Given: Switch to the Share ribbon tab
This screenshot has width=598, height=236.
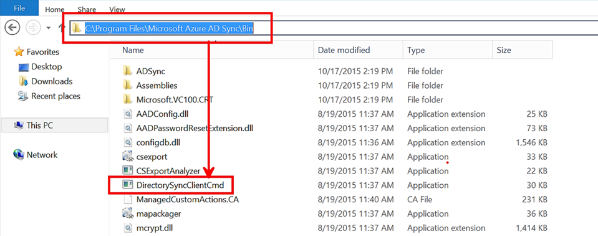Looking at the screenshot, I should pyautogui.click(x=87, y=10).
